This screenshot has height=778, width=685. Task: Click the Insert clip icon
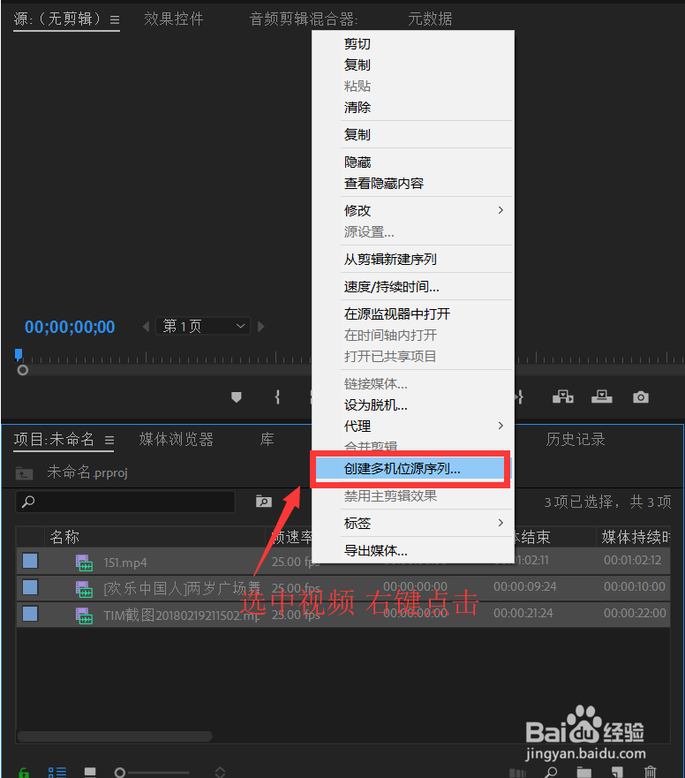[563, 397]
